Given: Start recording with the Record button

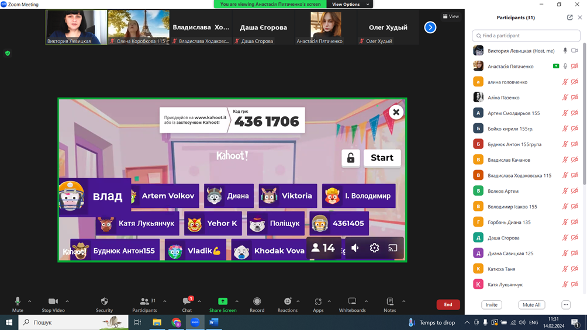Looking at the screenshot, I should pyautogui.click(x=257, y=304).
